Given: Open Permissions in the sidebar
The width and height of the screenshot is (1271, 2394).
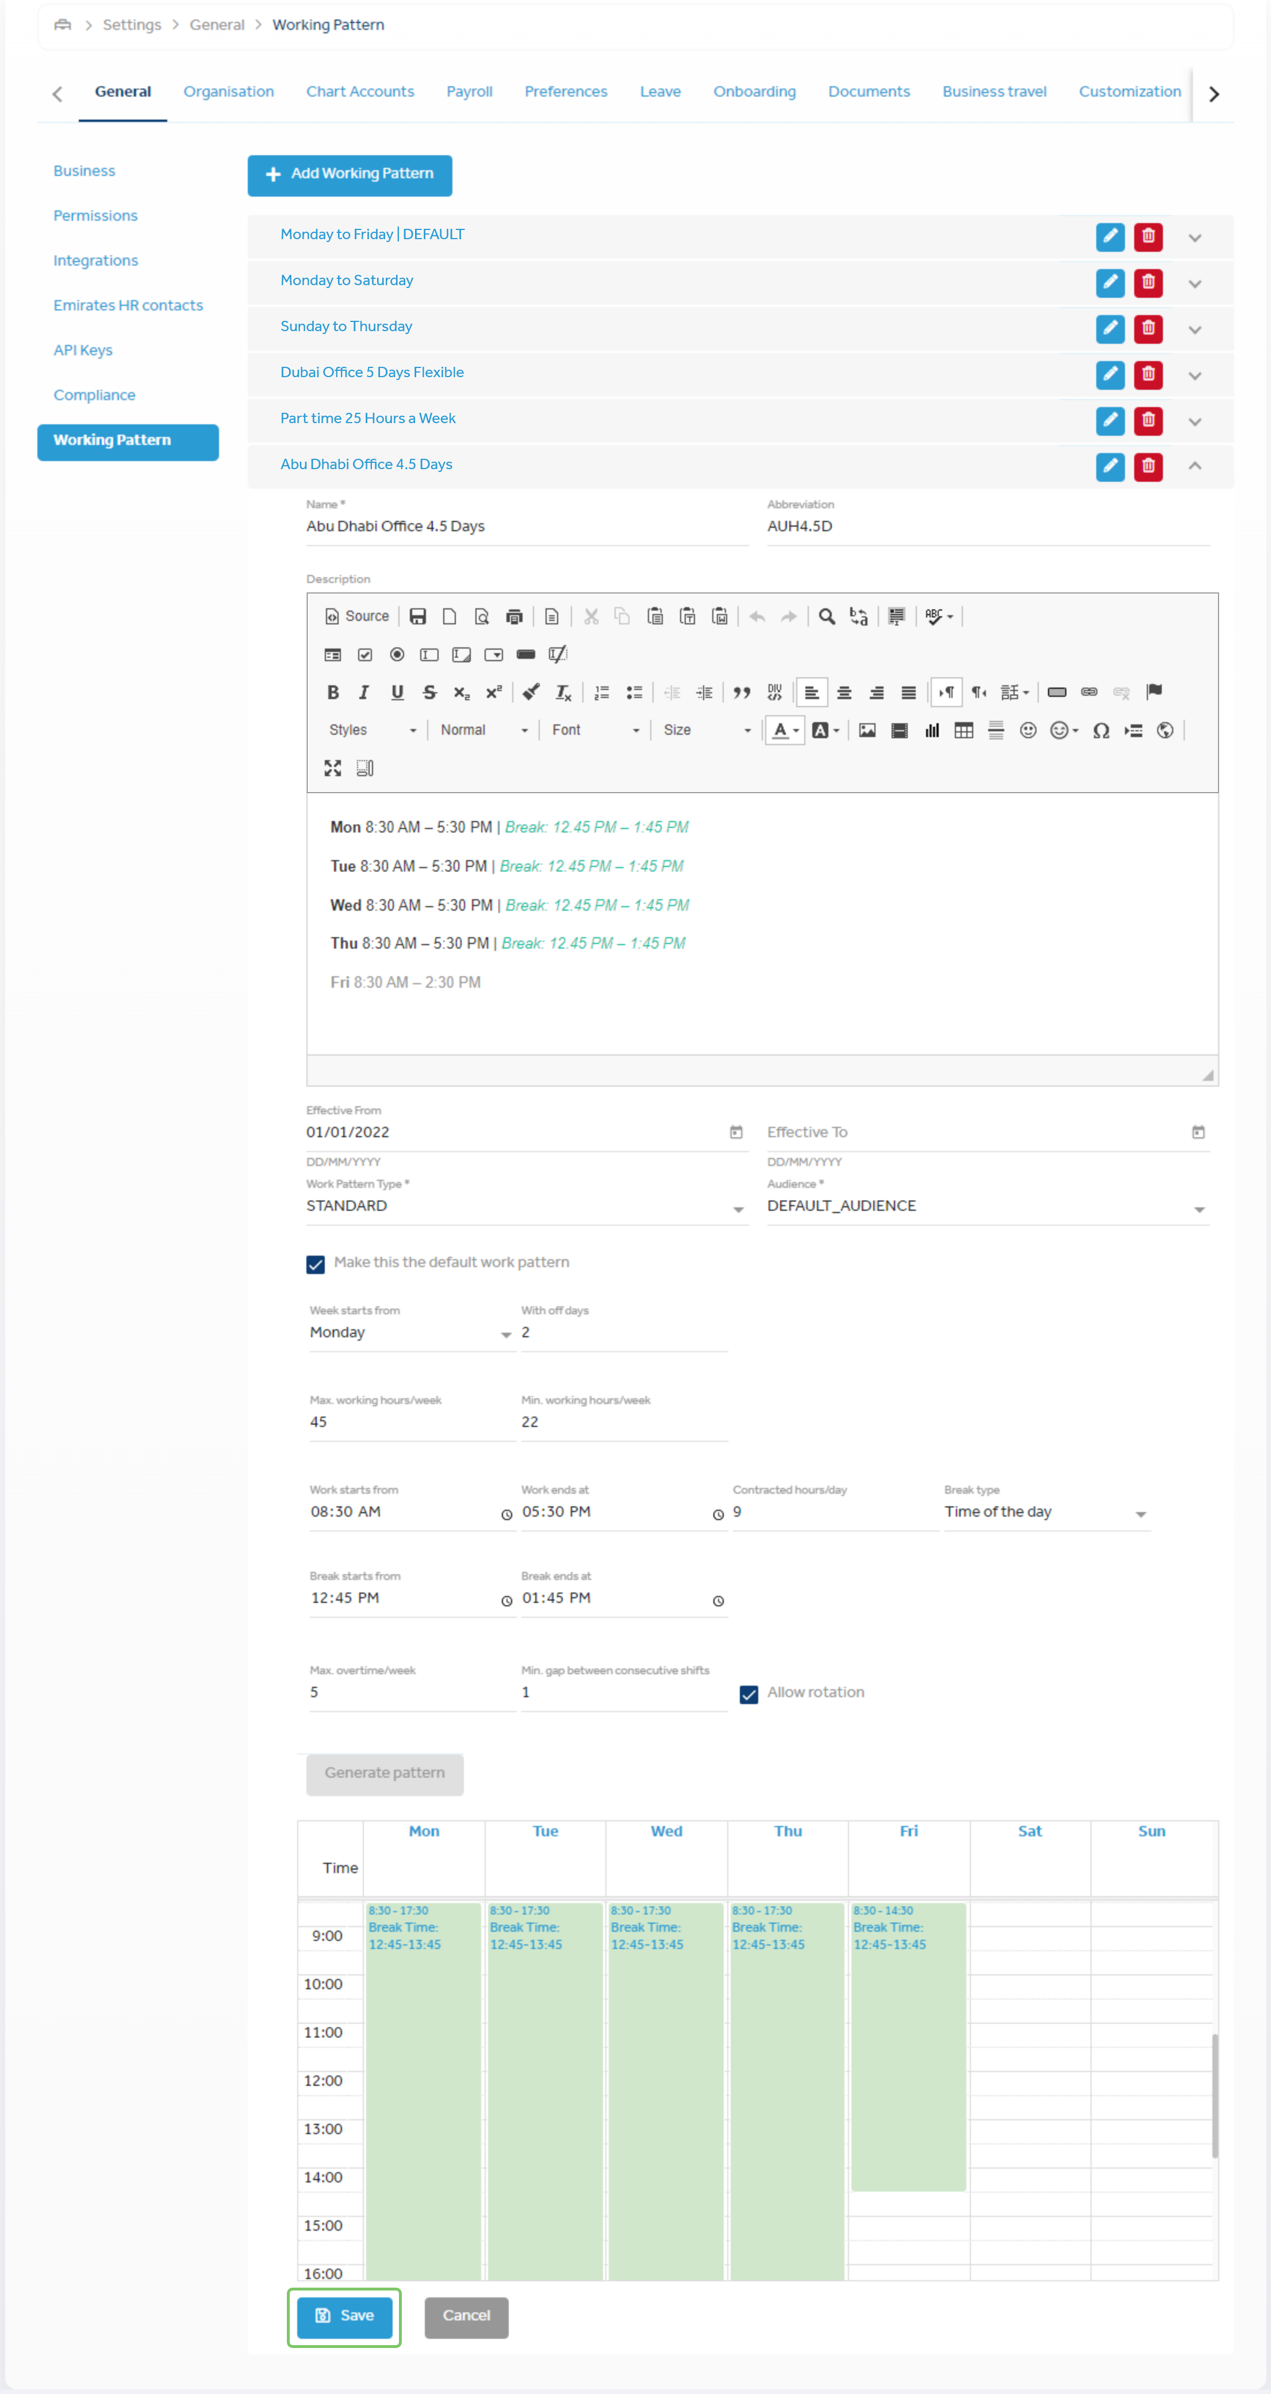Looking at the screenshot, I should coord(95,216).
